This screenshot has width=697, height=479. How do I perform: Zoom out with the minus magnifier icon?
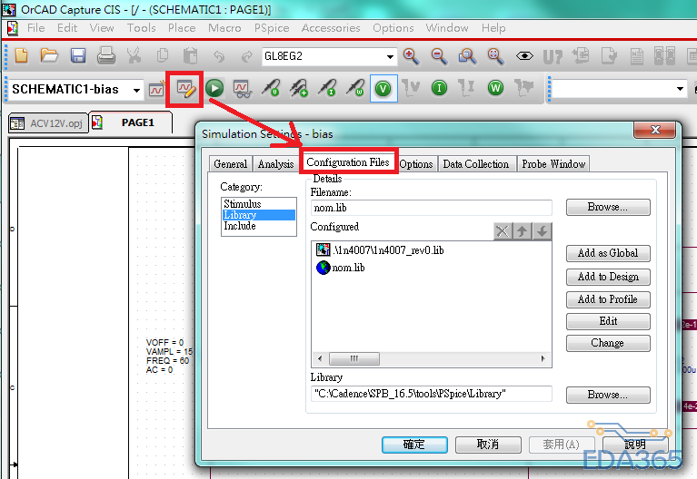439,56
